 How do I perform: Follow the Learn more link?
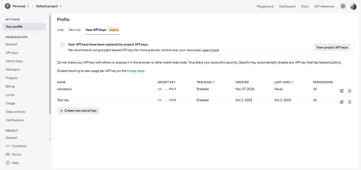click(x=210, y=50)
